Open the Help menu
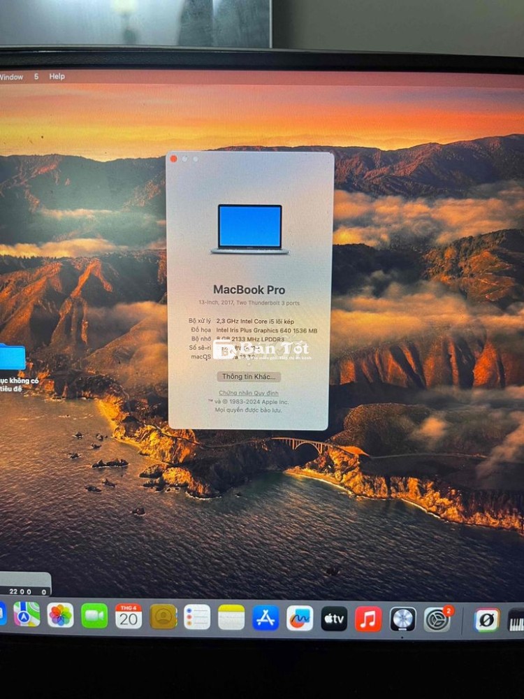524x699 pixels. [x=57, y=76]
